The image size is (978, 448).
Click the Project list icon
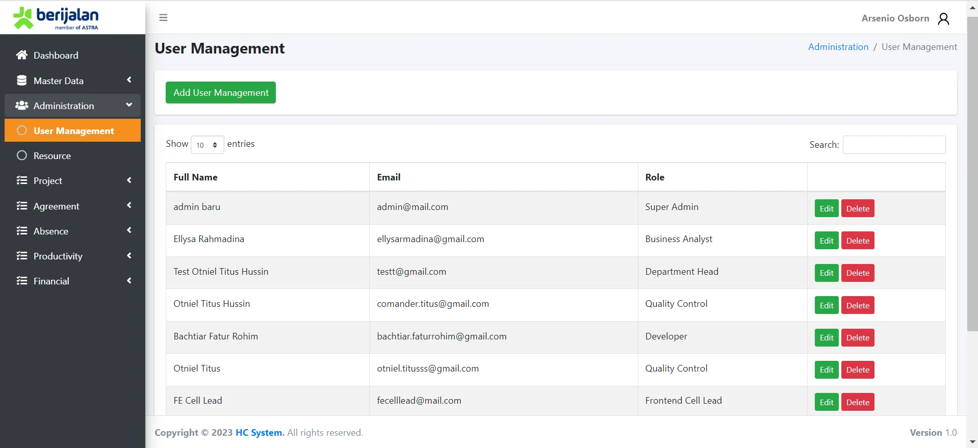click(x=21, y=180)
